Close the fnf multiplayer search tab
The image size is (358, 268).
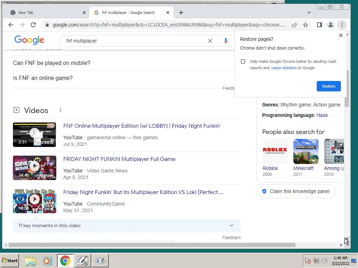168,13
